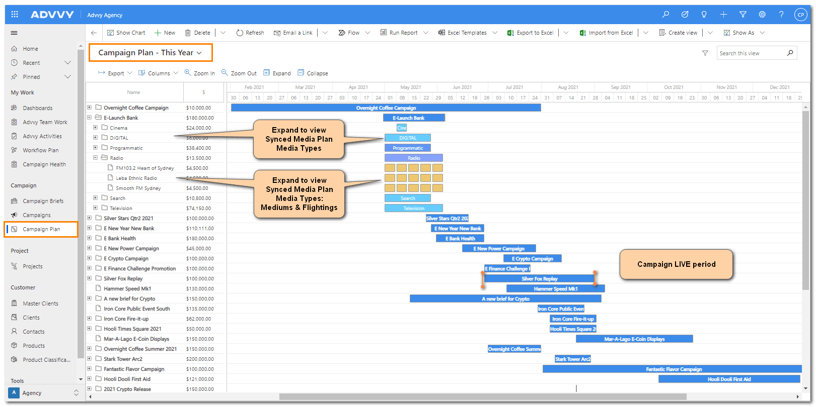Collapse the Radio media type node
Viewport: 816px width, 407px height.
(95, 157)
